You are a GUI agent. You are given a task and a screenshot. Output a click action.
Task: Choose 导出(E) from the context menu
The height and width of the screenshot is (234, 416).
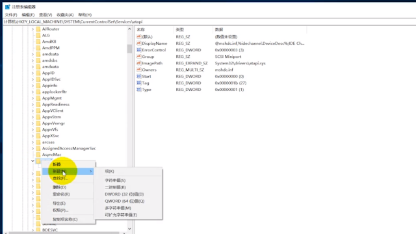[59, 203]
